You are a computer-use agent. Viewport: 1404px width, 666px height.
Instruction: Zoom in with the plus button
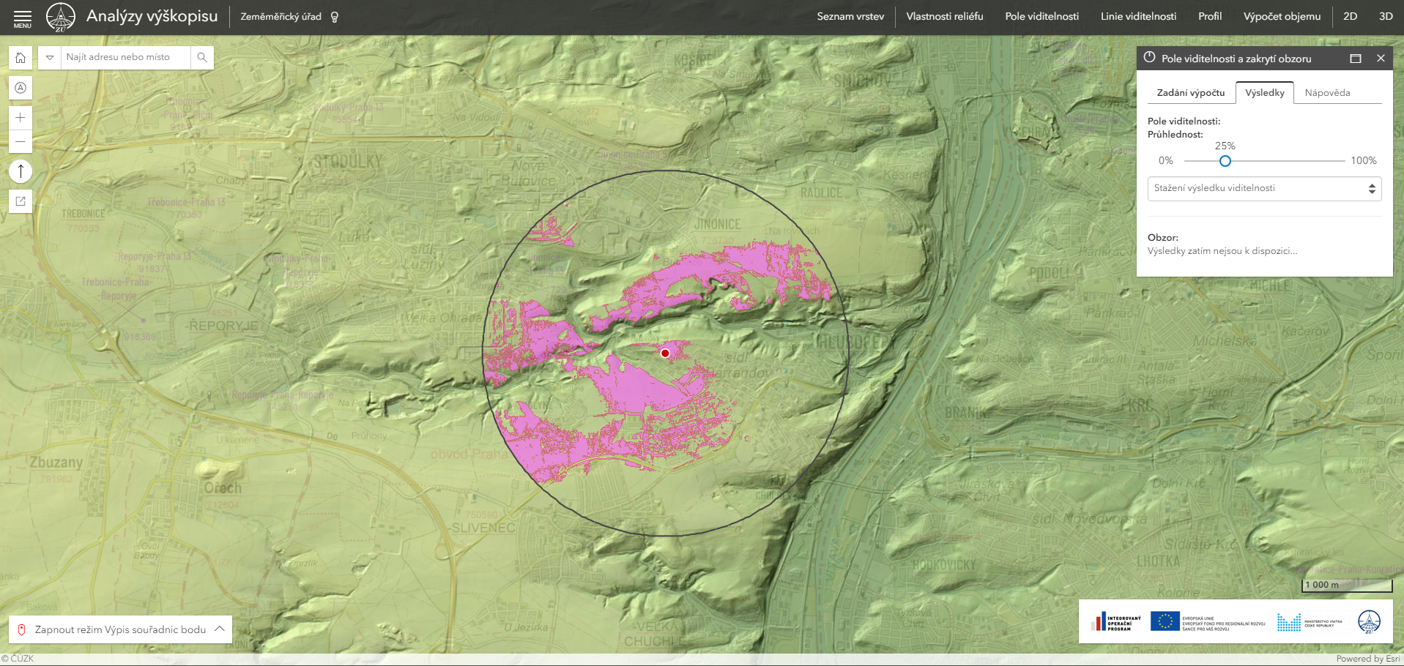point(21,117)
